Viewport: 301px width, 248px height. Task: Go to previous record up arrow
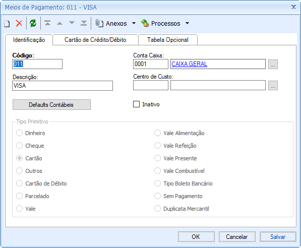tap(59, 23)
